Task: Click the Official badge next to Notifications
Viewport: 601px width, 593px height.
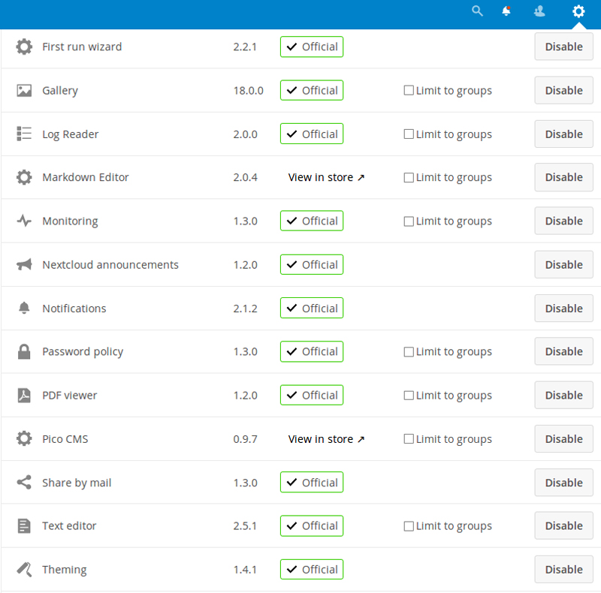Action: point(311,308)
